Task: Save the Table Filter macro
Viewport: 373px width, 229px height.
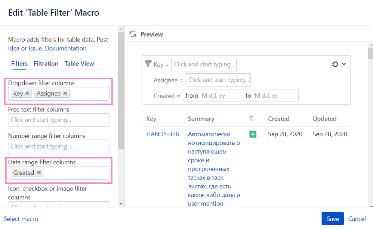Action: click(x=332, y=219)
